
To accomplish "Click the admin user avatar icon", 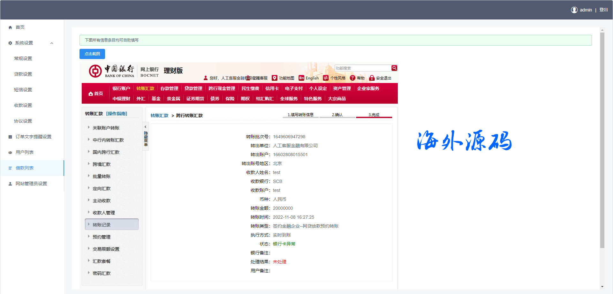I will coord(574,10).
